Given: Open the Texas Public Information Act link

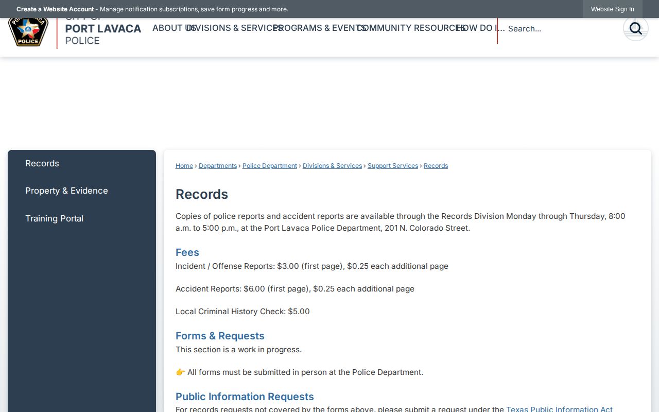Looking at the screenshot, I should pyautogui.click(x=559, y=409).
